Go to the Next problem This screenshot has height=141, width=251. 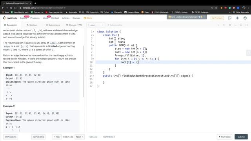80,137
